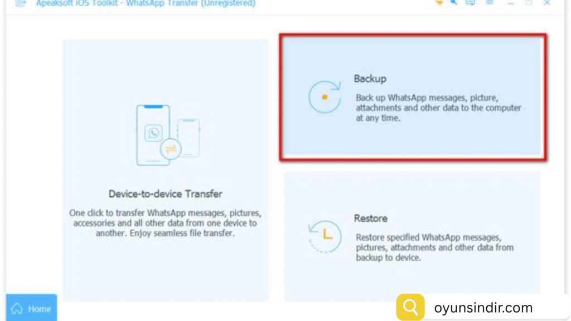Maximize the application window
The image size is (571, 321).
point(529,3)
